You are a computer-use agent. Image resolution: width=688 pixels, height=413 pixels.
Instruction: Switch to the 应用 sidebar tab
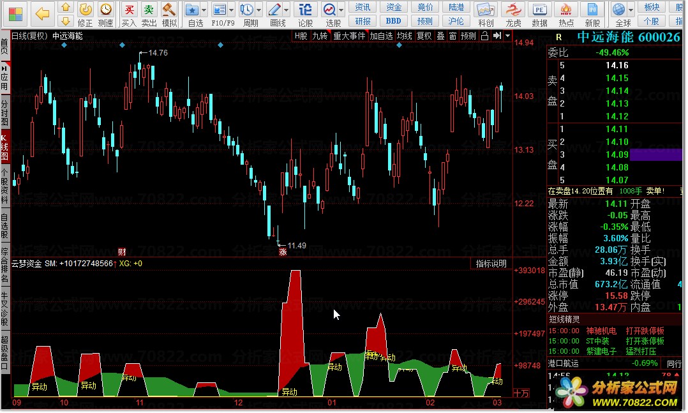(4, 78)
